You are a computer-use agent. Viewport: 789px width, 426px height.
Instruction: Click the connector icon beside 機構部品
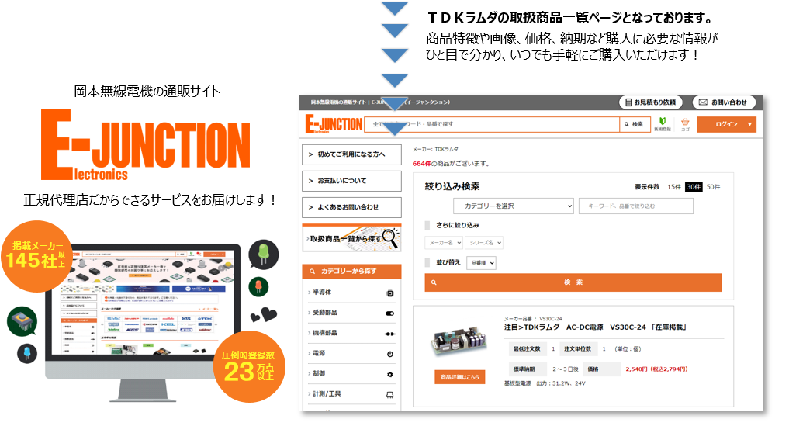[x=389, y=334]
